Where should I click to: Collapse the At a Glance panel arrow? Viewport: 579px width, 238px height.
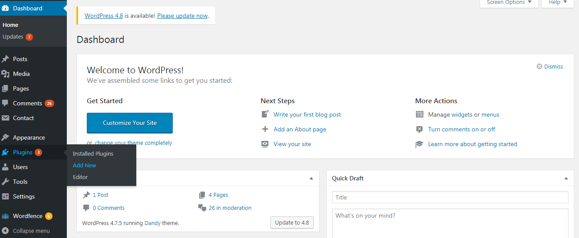tap(311, 178)
